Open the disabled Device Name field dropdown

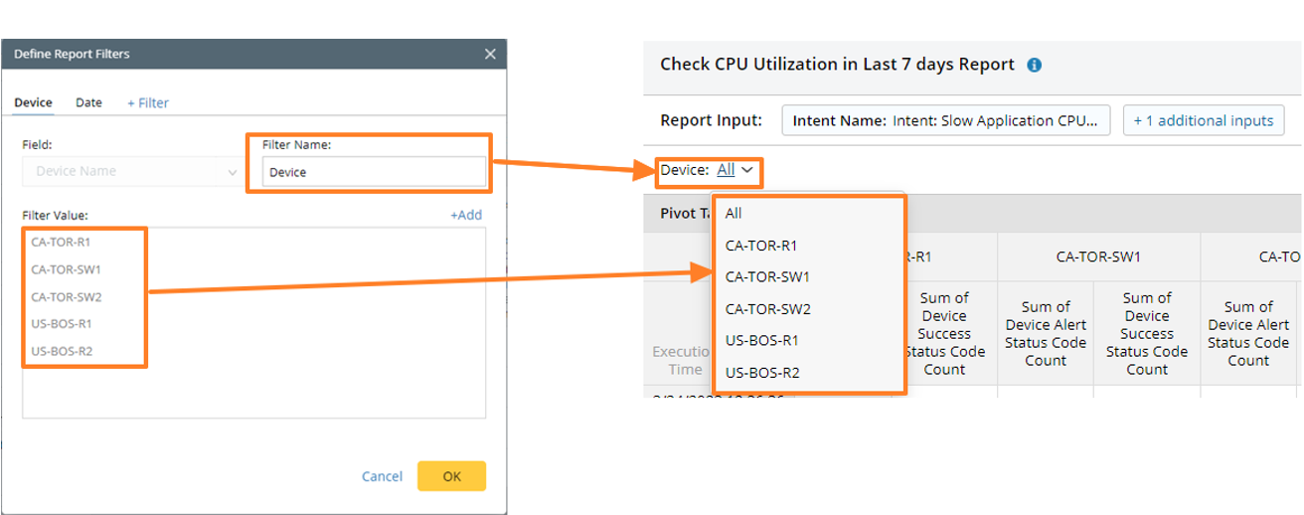click(131, 171)
